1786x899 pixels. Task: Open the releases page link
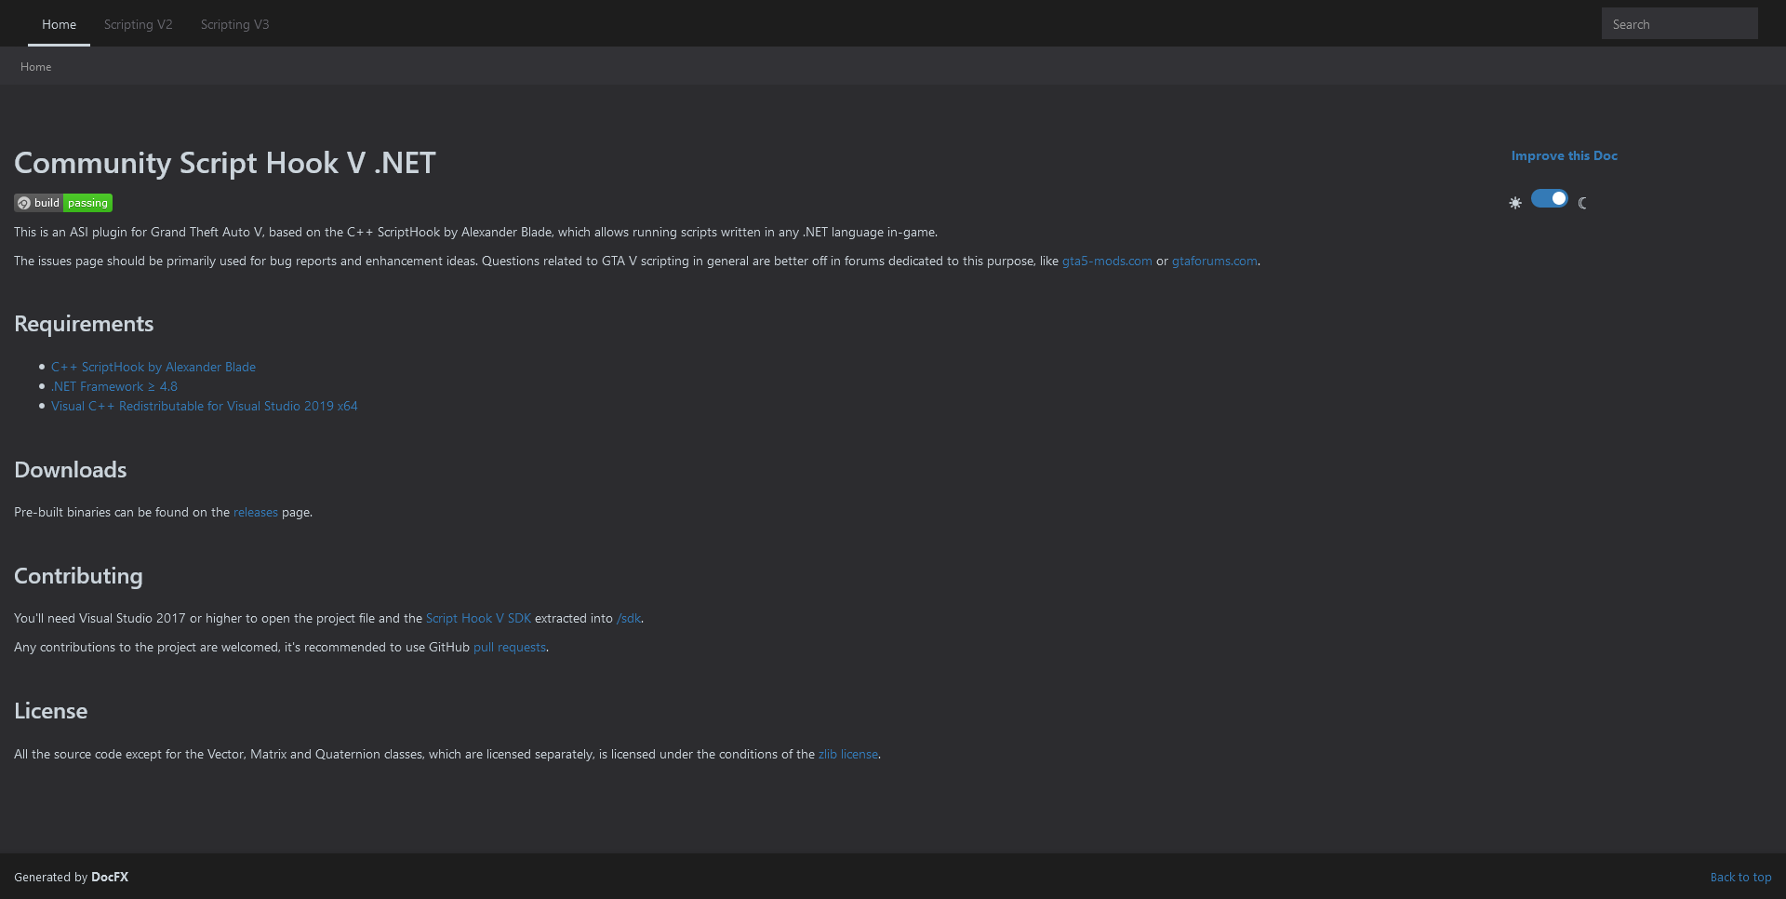pyautogui.click(x=255, y=512)
